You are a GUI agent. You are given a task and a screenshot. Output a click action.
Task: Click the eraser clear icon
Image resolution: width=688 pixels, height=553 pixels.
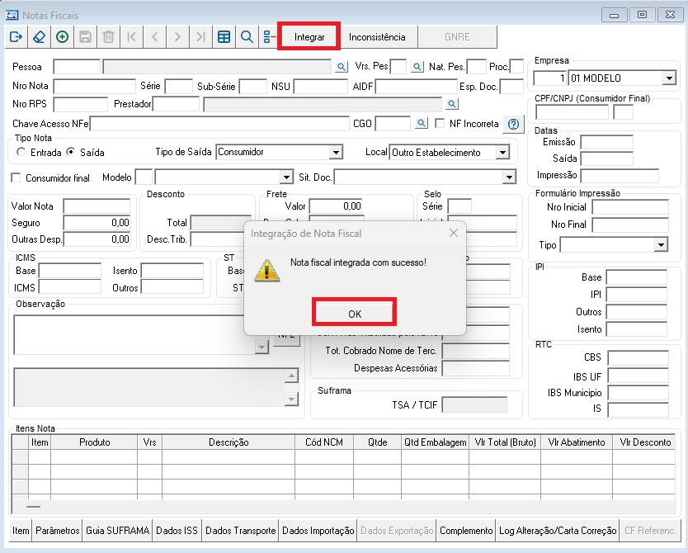[39, 37]
